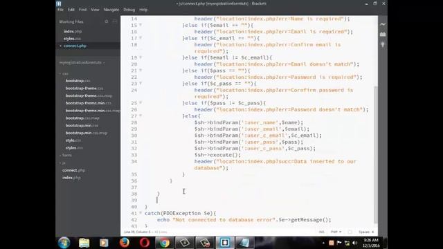Collapse the code fold at line 23
This screenshot has width=443, height=249.
pos(141,83)
